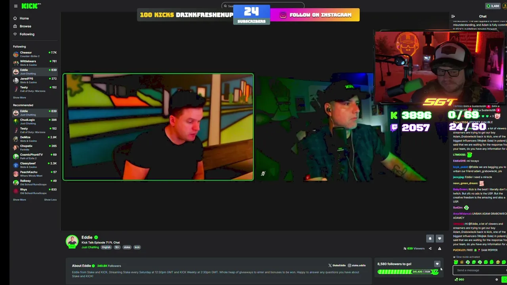The height and width of the screenshot is (285, 507).
Task: Click the followers goal progress bar
Action: pyautogui.click(x=408, y=272)
